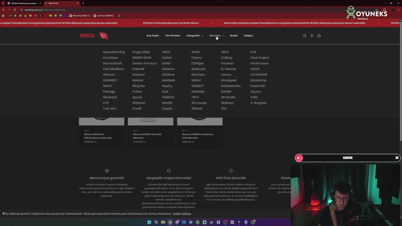Open Epic Games launcher from taskbar

point(239,222)
